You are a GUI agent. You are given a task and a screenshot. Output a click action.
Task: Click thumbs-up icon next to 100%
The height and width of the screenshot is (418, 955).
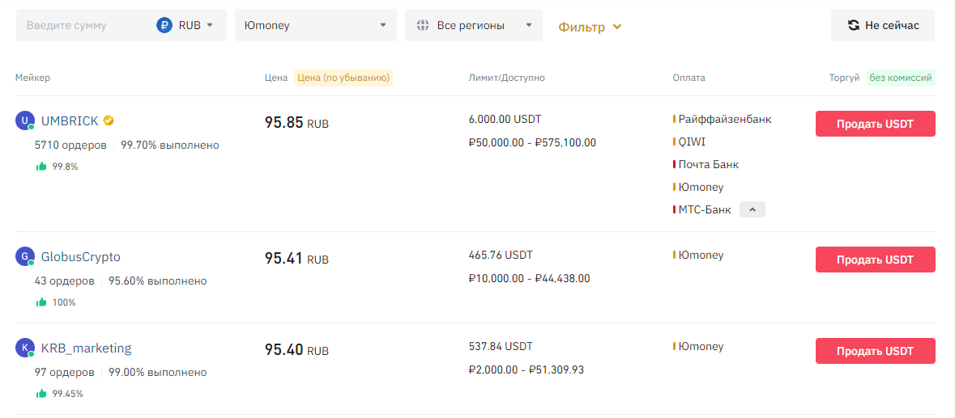(41, 302)
